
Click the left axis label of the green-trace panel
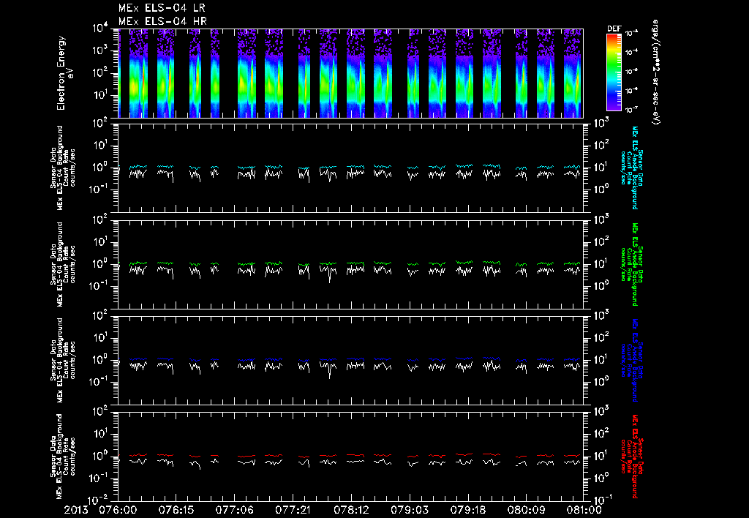pos(63,264)
